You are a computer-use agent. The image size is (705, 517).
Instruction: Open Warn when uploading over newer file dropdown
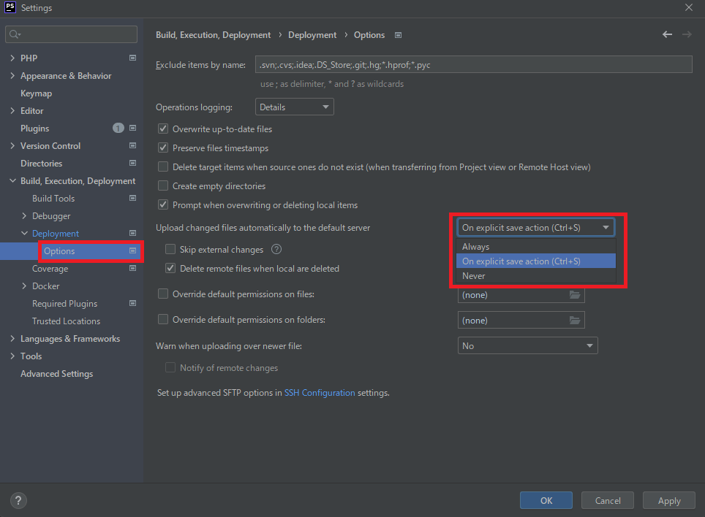[527, 346]
